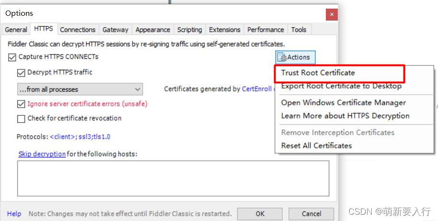Choose Export Root Certificate to Desktop
438x221 pixels.
tap(341, 87)
